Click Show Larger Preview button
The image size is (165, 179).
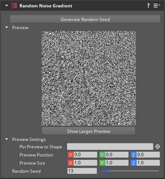click(x=88, y=131)
